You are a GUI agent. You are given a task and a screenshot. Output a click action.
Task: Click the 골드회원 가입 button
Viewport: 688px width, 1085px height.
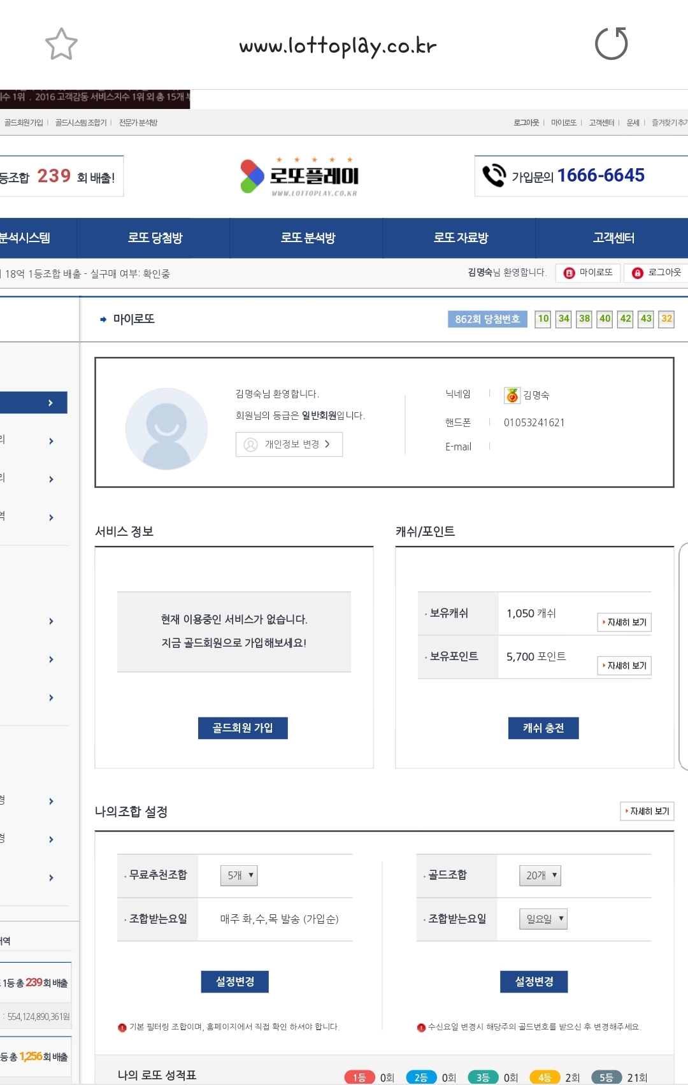pyautogui.click(x=243, y=728)
